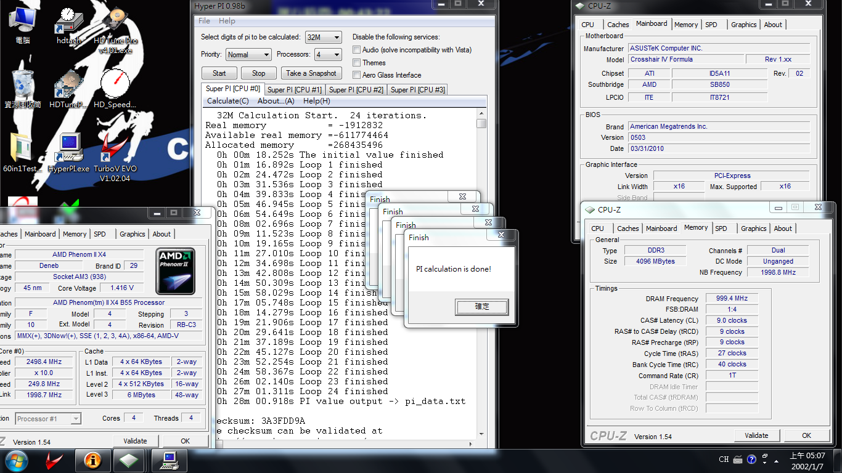Viewport: 842px width, 473px height.
Task: Switch to Super PI [CPU #2] tab
Action: (356, 90)
